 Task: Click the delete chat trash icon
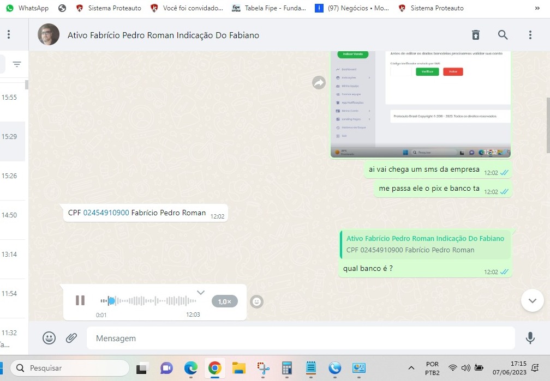476,35
